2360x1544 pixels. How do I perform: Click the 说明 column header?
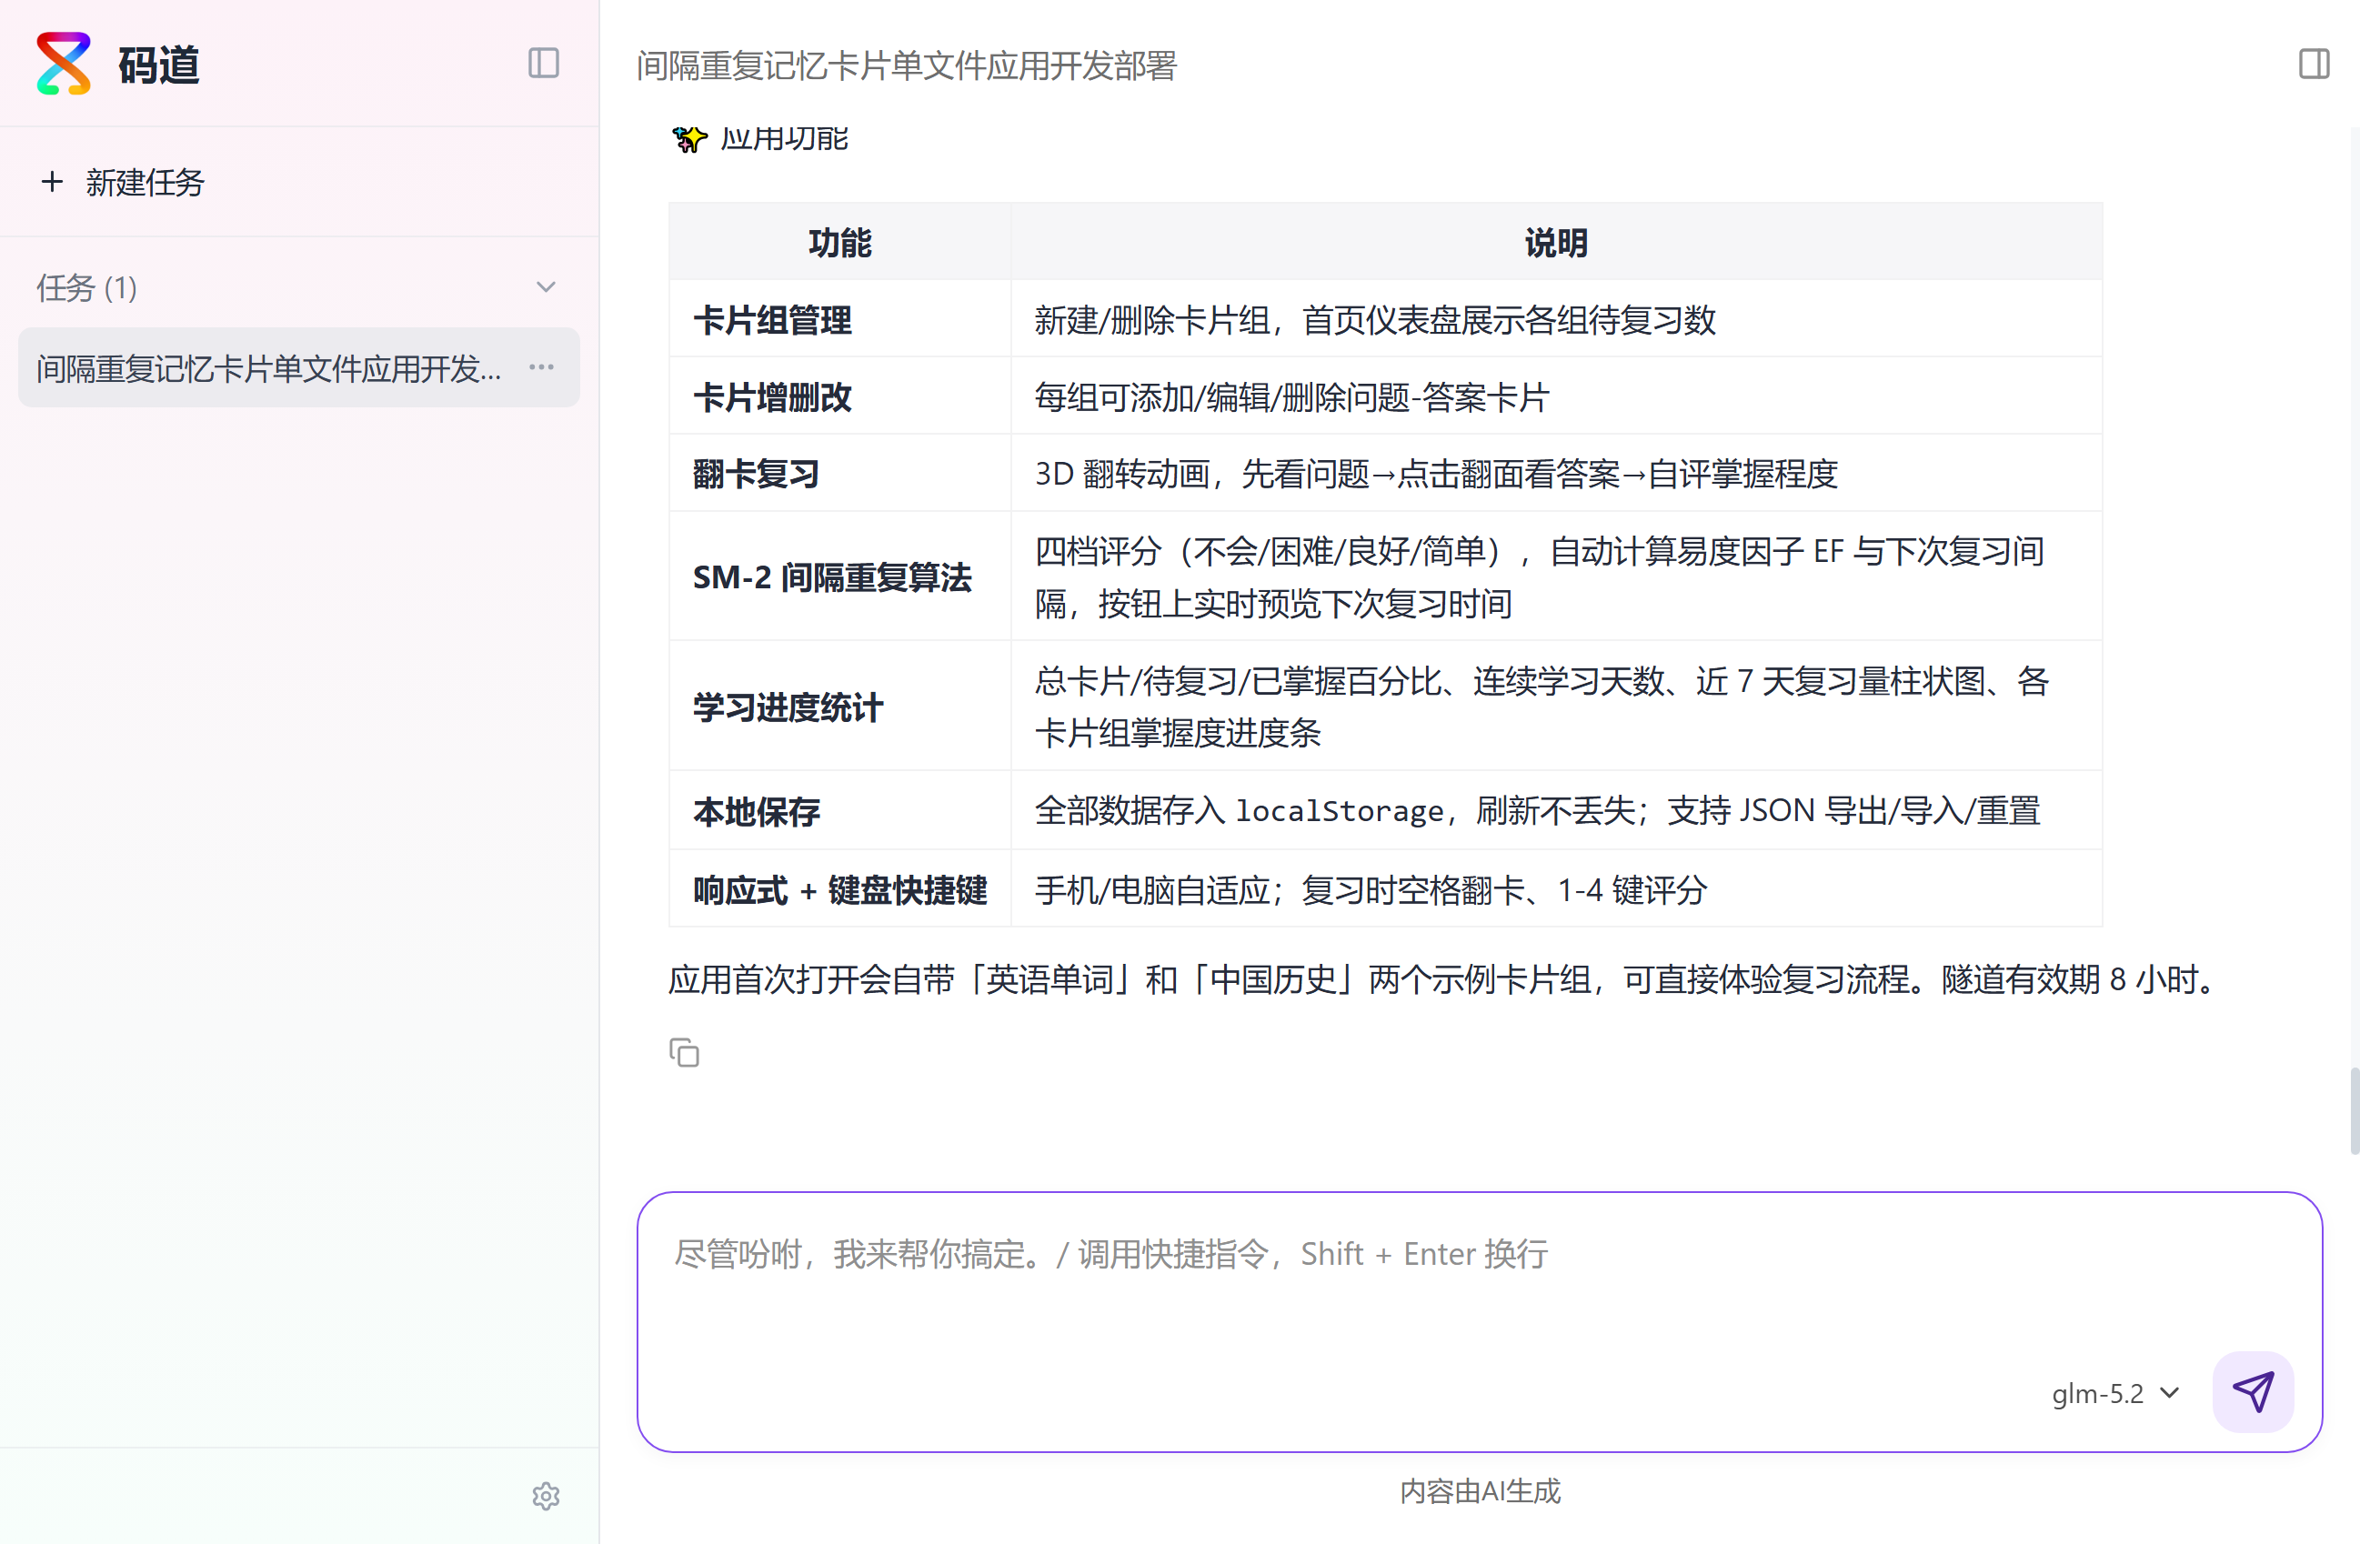(x=1556, y=242)
